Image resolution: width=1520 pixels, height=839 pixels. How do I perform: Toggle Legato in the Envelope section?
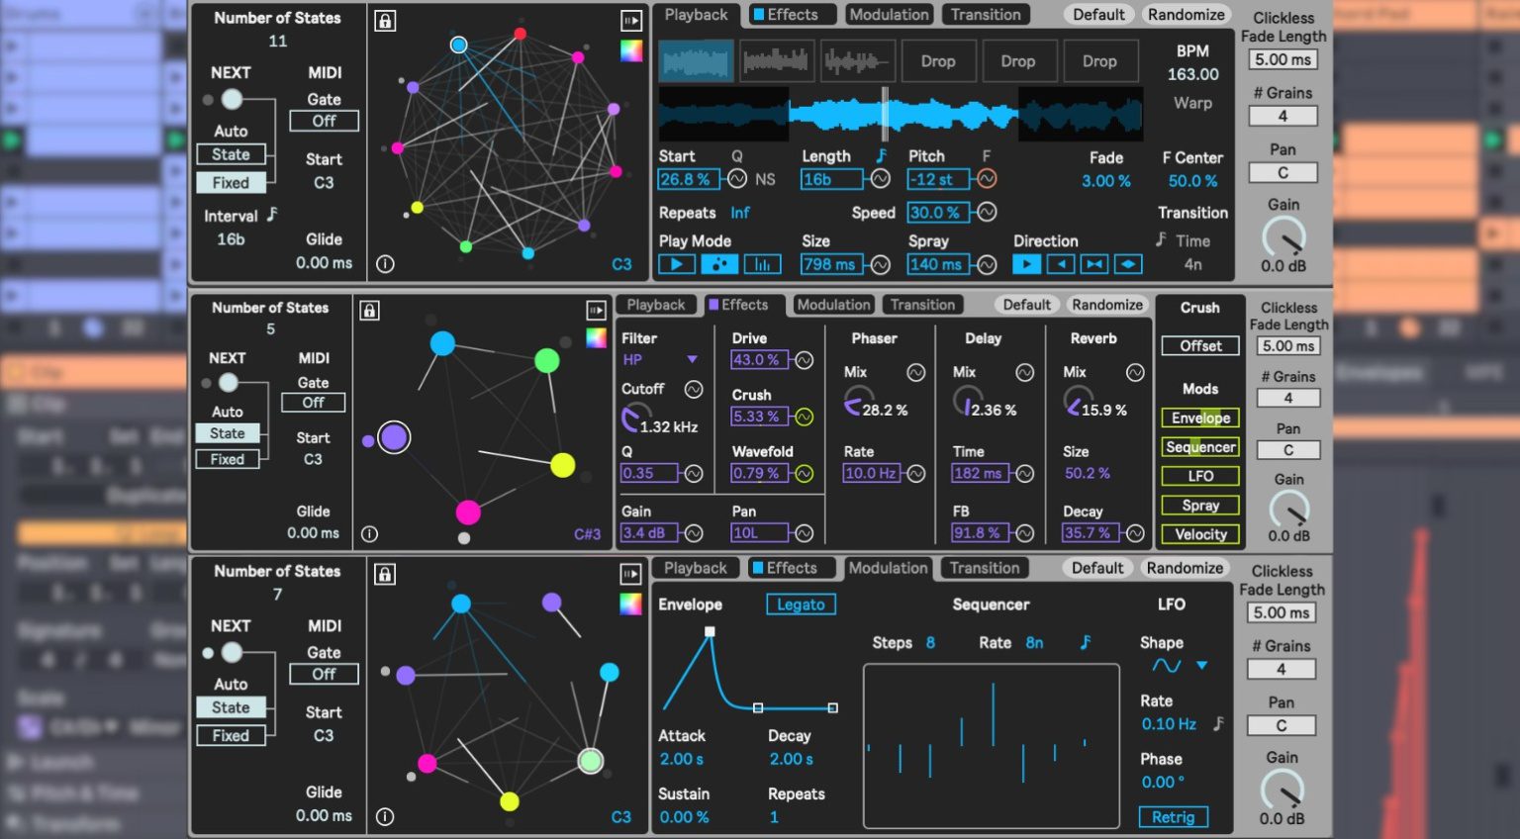801,604
